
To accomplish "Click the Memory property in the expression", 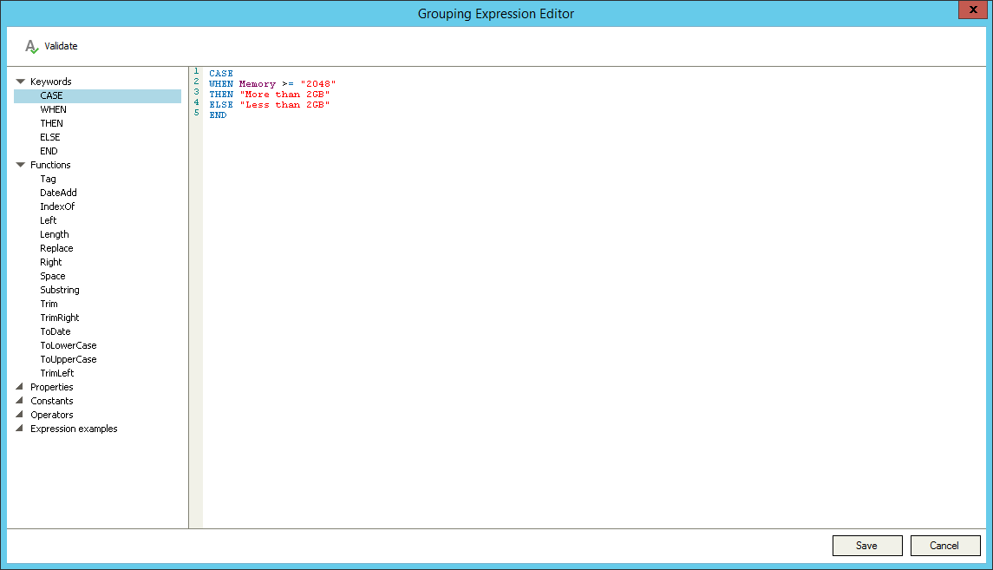I will coord(257,83).
